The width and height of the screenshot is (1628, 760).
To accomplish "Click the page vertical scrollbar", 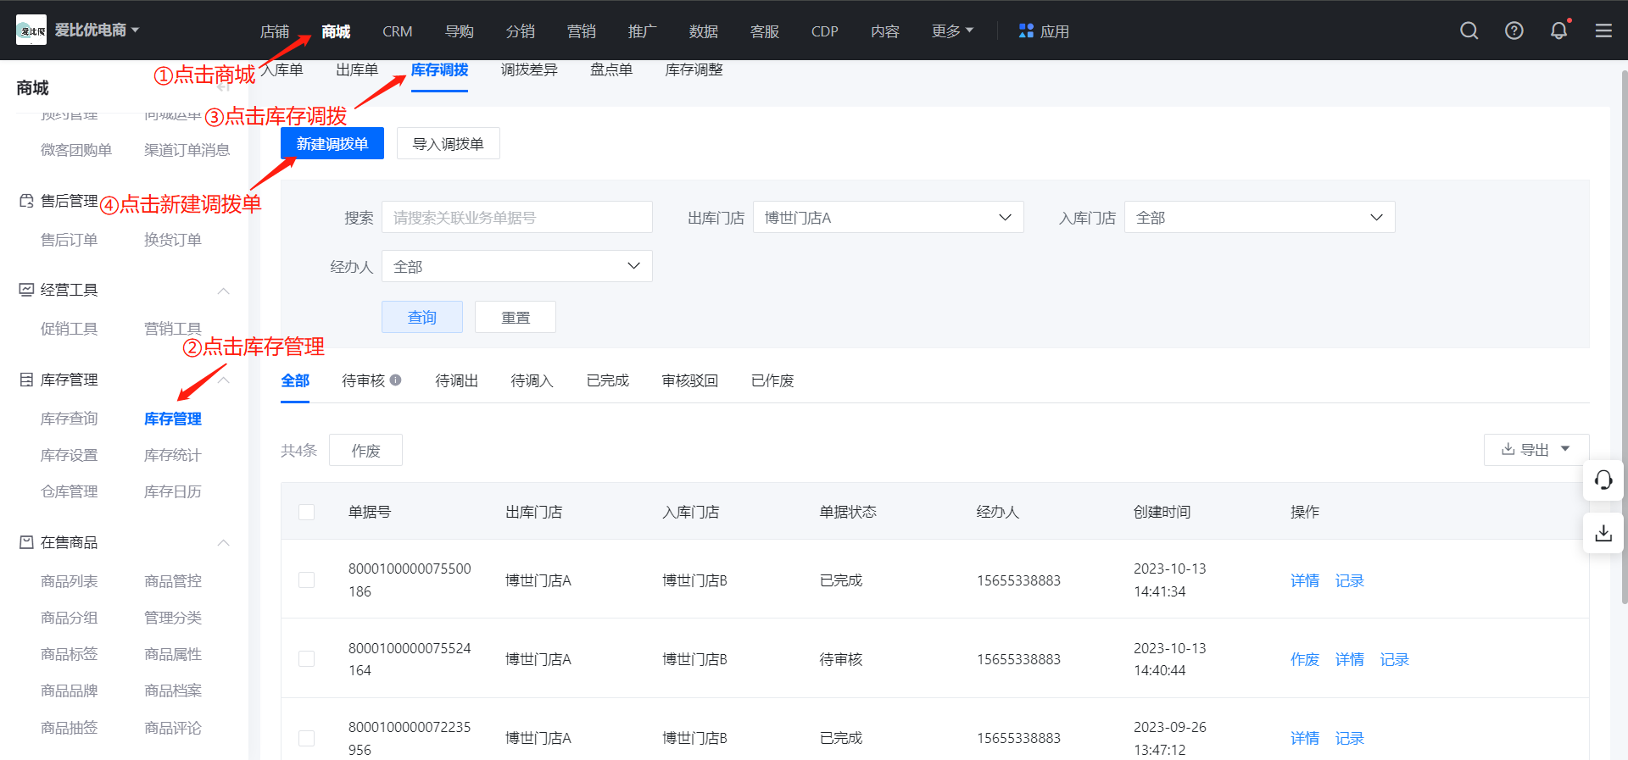I will point(1624,337).
